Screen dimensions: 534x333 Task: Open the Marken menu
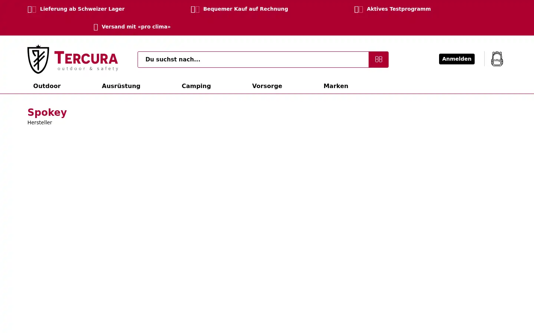(x=336, y=86)
